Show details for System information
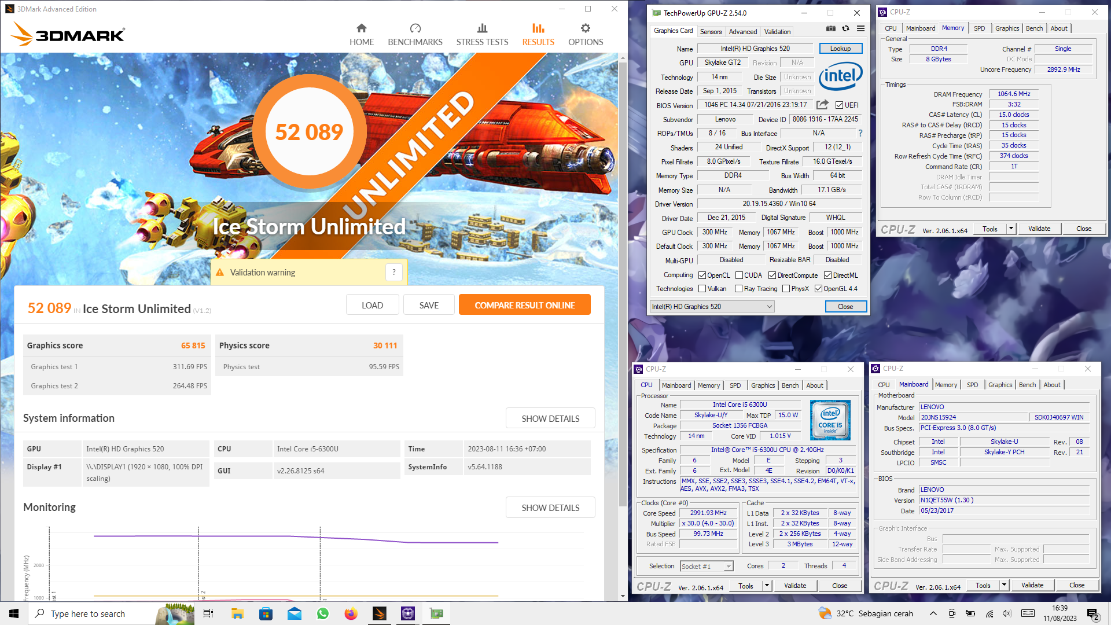1111x625 pixels. 550,418
